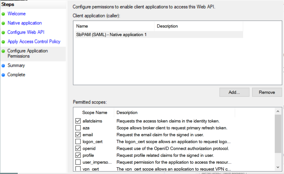Check the logon_cert scope checkbox
Screen dimensions: 284x174
[x=78, y=142]
